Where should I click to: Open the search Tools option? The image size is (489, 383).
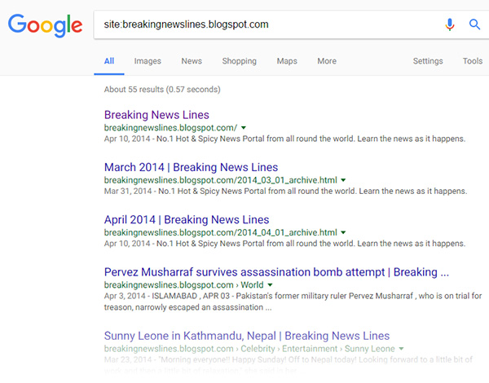click(473, 61)
